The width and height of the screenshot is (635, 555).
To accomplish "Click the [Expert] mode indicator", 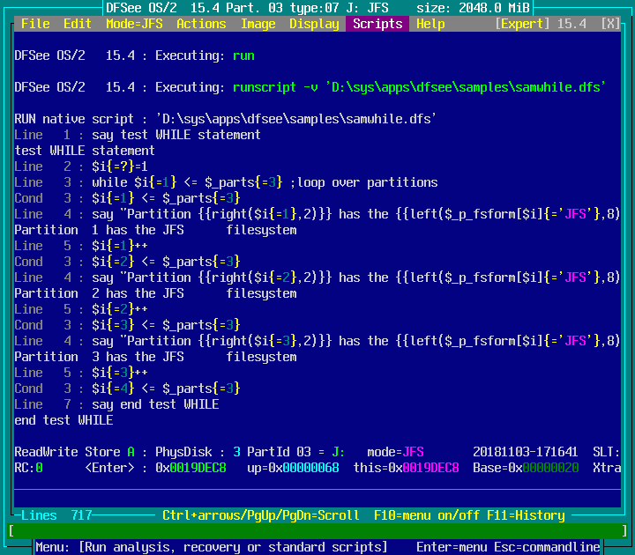I will pyautogui.click(x=522, y=24).
